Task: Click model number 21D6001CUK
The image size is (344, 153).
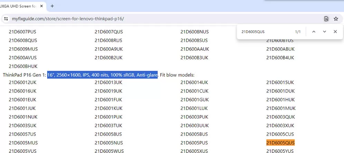Action: 194,91
